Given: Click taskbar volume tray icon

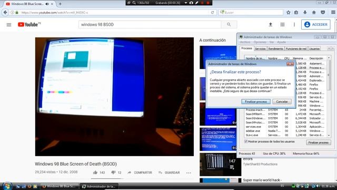Looking at the screenshot, I should (318, 186).
